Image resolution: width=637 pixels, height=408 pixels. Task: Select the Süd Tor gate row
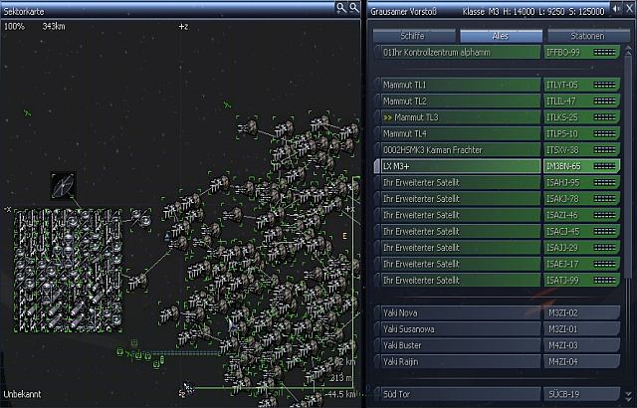coord(498,394)
